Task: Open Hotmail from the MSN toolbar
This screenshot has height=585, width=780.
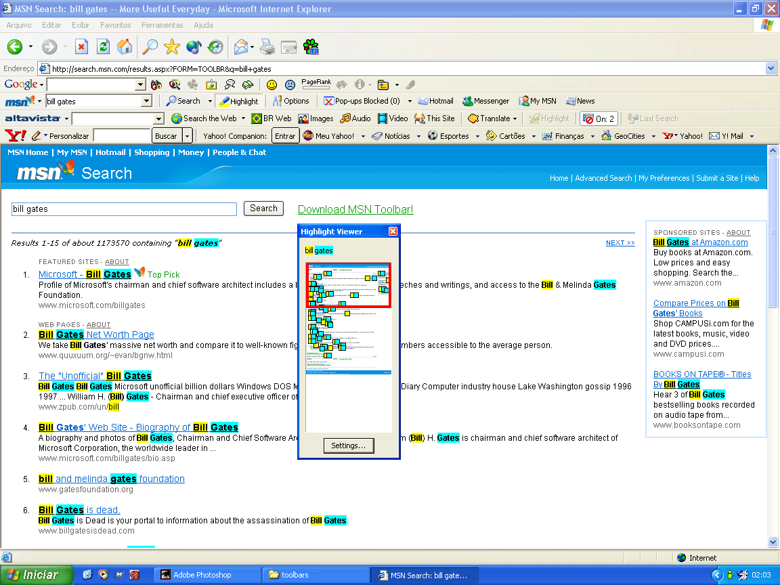Action: point(436,101)
